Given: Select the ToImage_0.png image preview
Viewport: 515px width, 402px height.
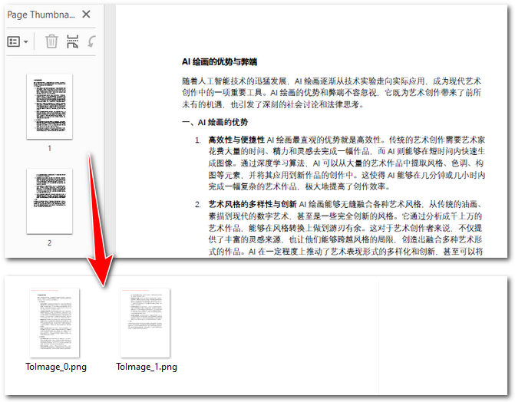Looking at the screenshot, I should (54, 322).
